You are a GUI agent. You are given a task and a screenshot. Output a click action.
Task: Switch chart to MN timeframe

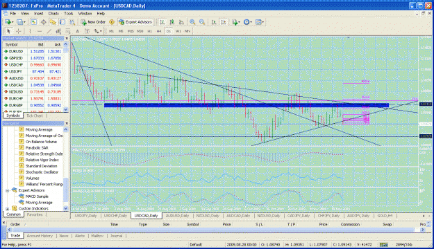point(187,31)
